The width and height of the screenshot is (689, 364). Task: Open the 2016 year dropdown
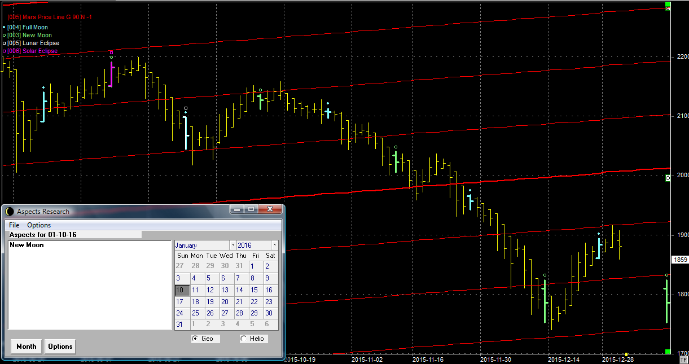(274, 245)
